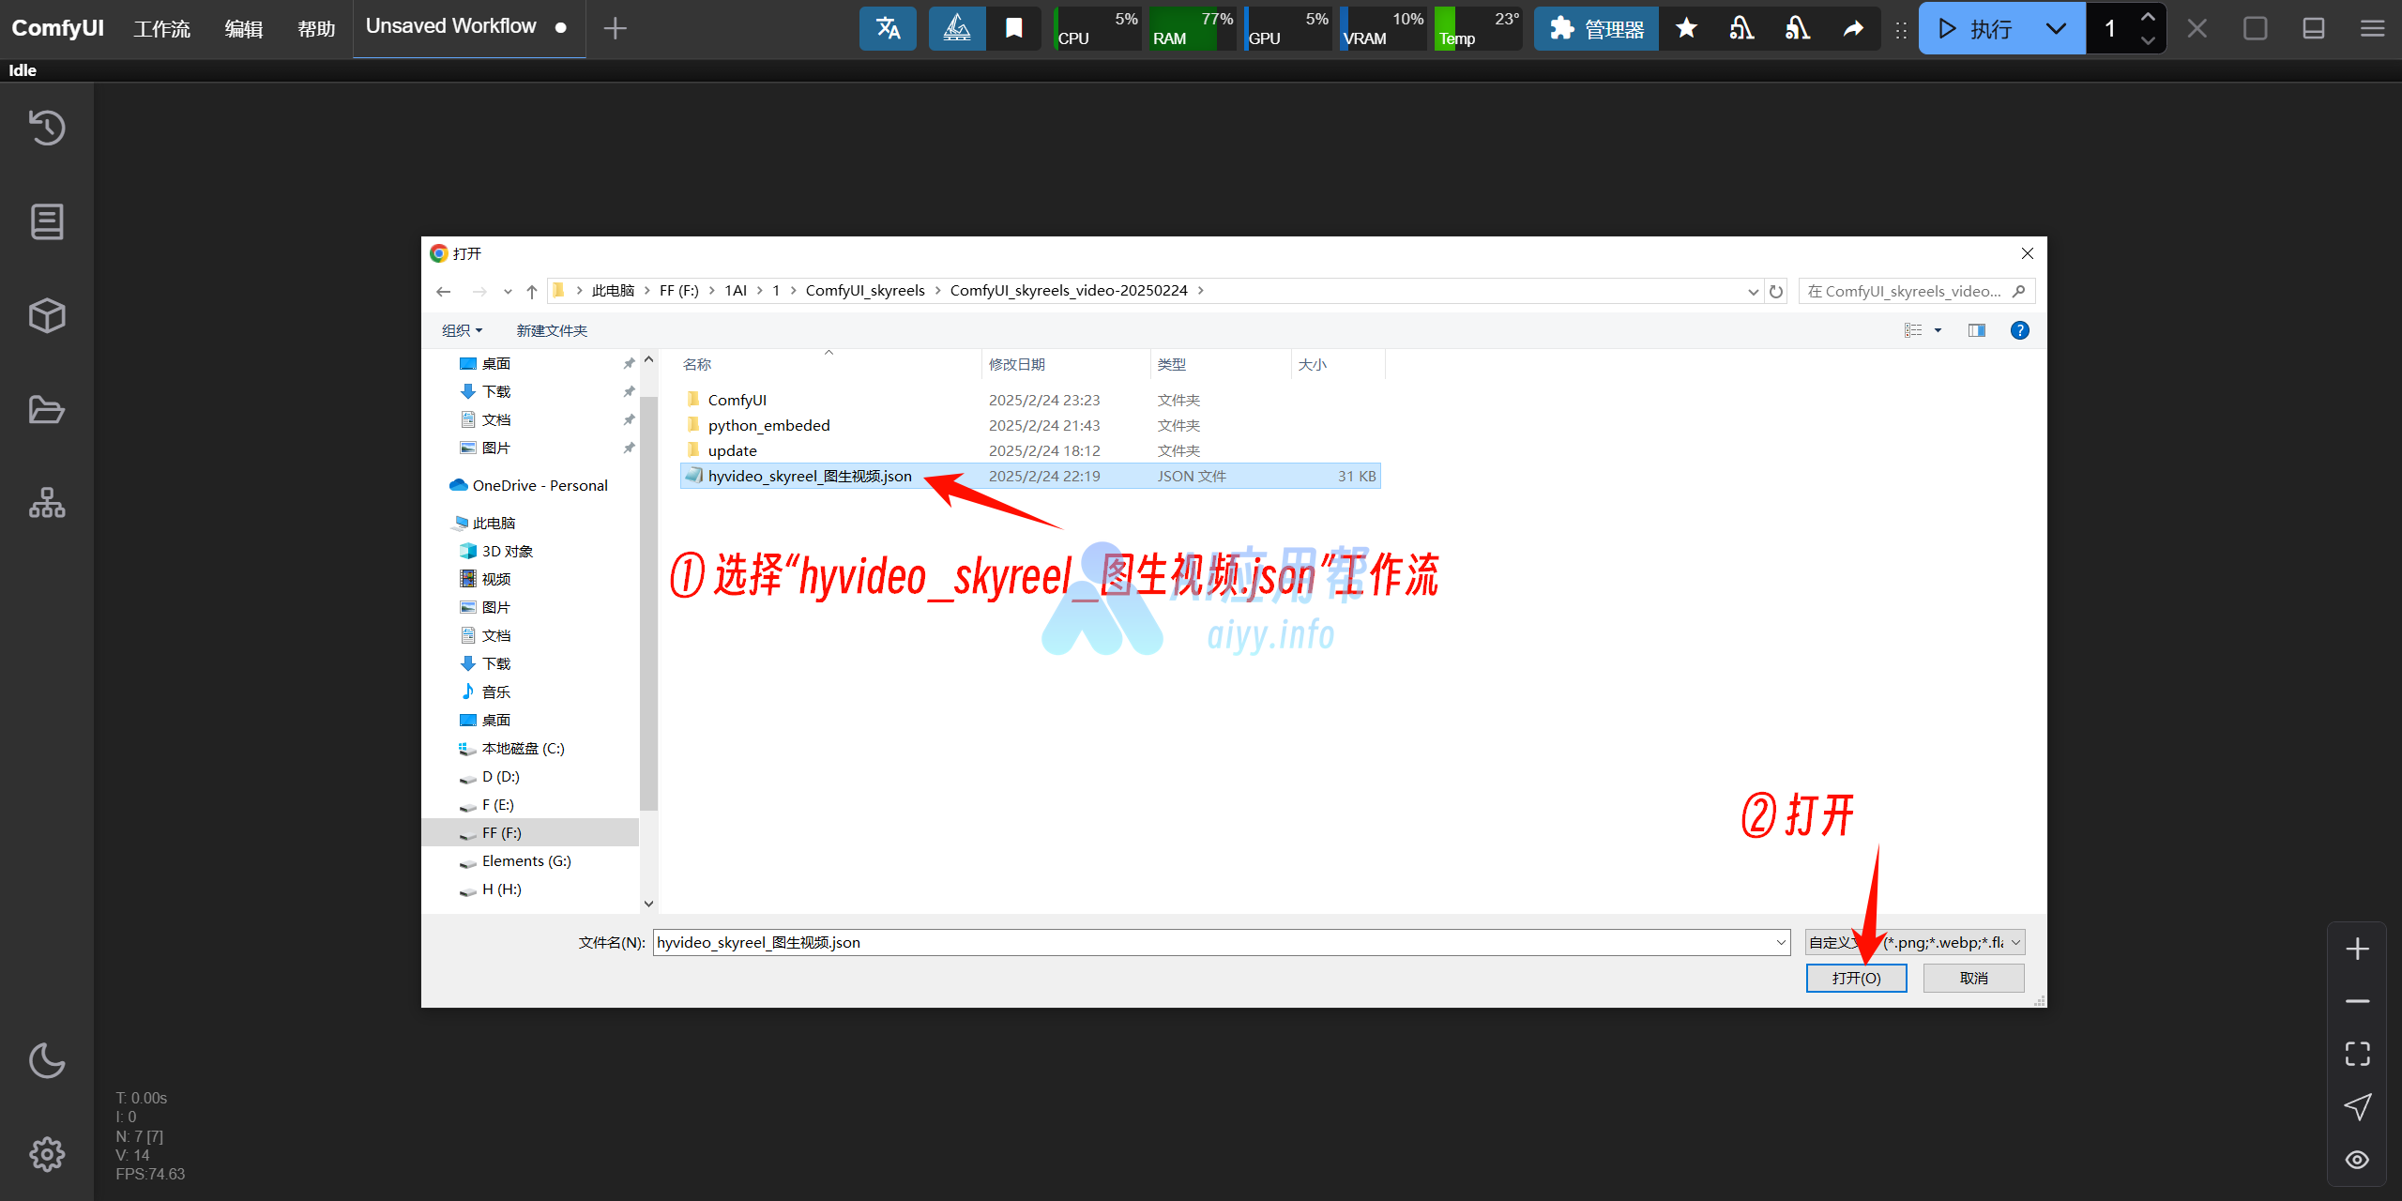Add a new workflow tab with plus
This screenshot has width=2402, height=1201.
[x=615, y=28]
